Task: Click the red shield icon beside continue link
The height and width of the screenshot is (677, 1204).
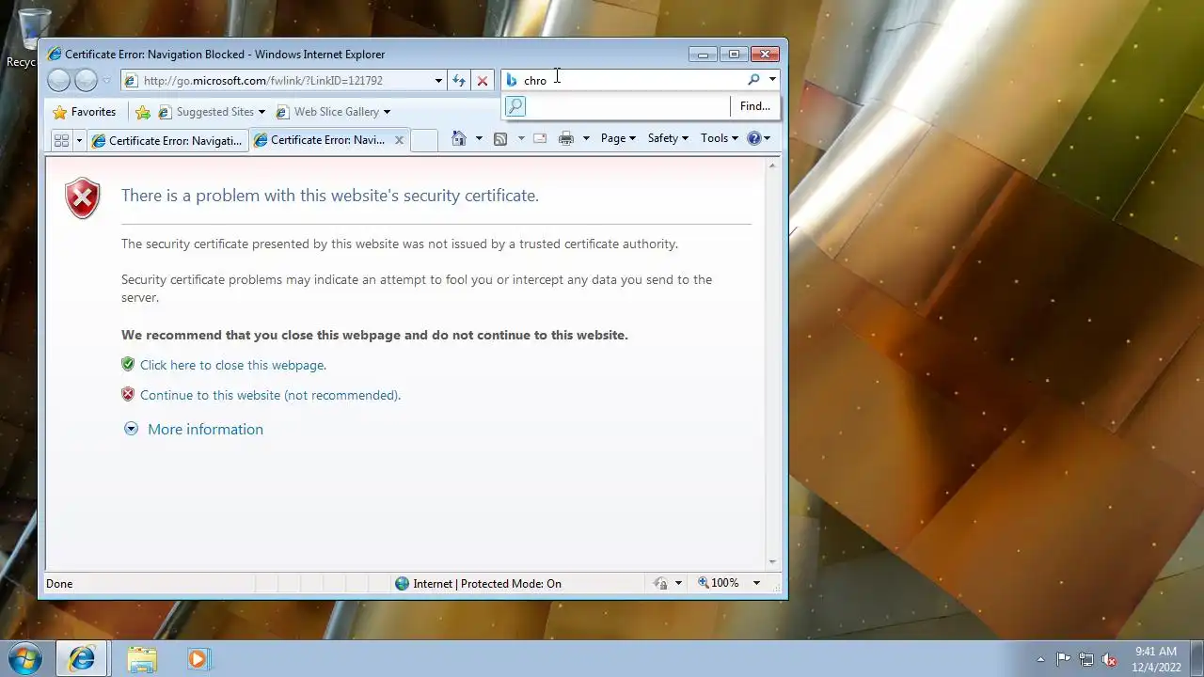Action: click(x=128, y=394)
